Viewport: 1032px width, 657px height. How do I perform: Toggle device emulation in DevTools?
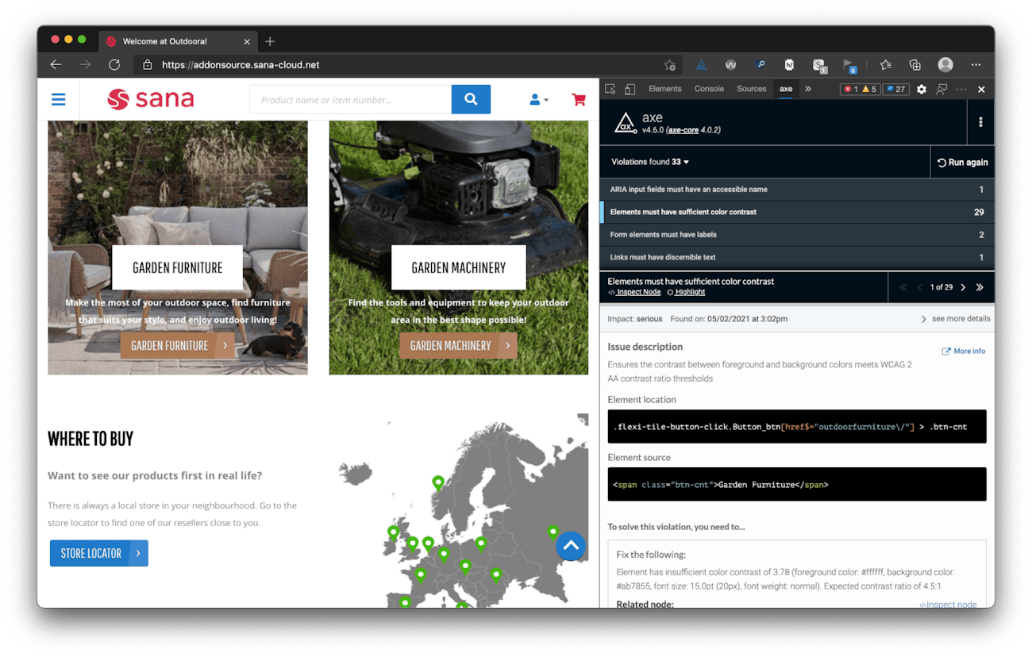[630, 89]
